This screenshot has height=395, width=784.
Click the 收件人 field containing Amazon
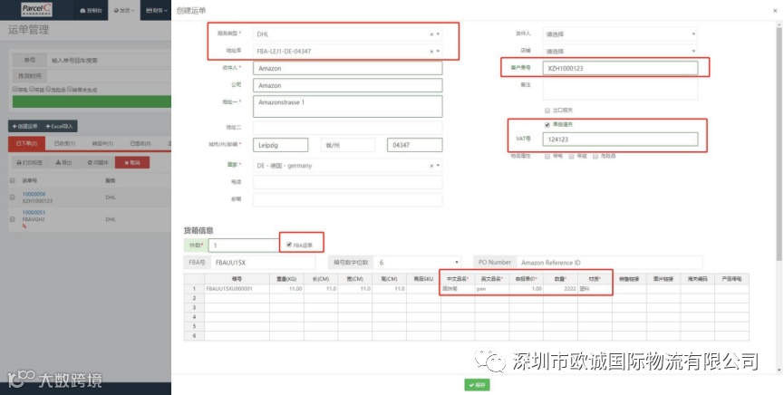[x=347, y=69]
